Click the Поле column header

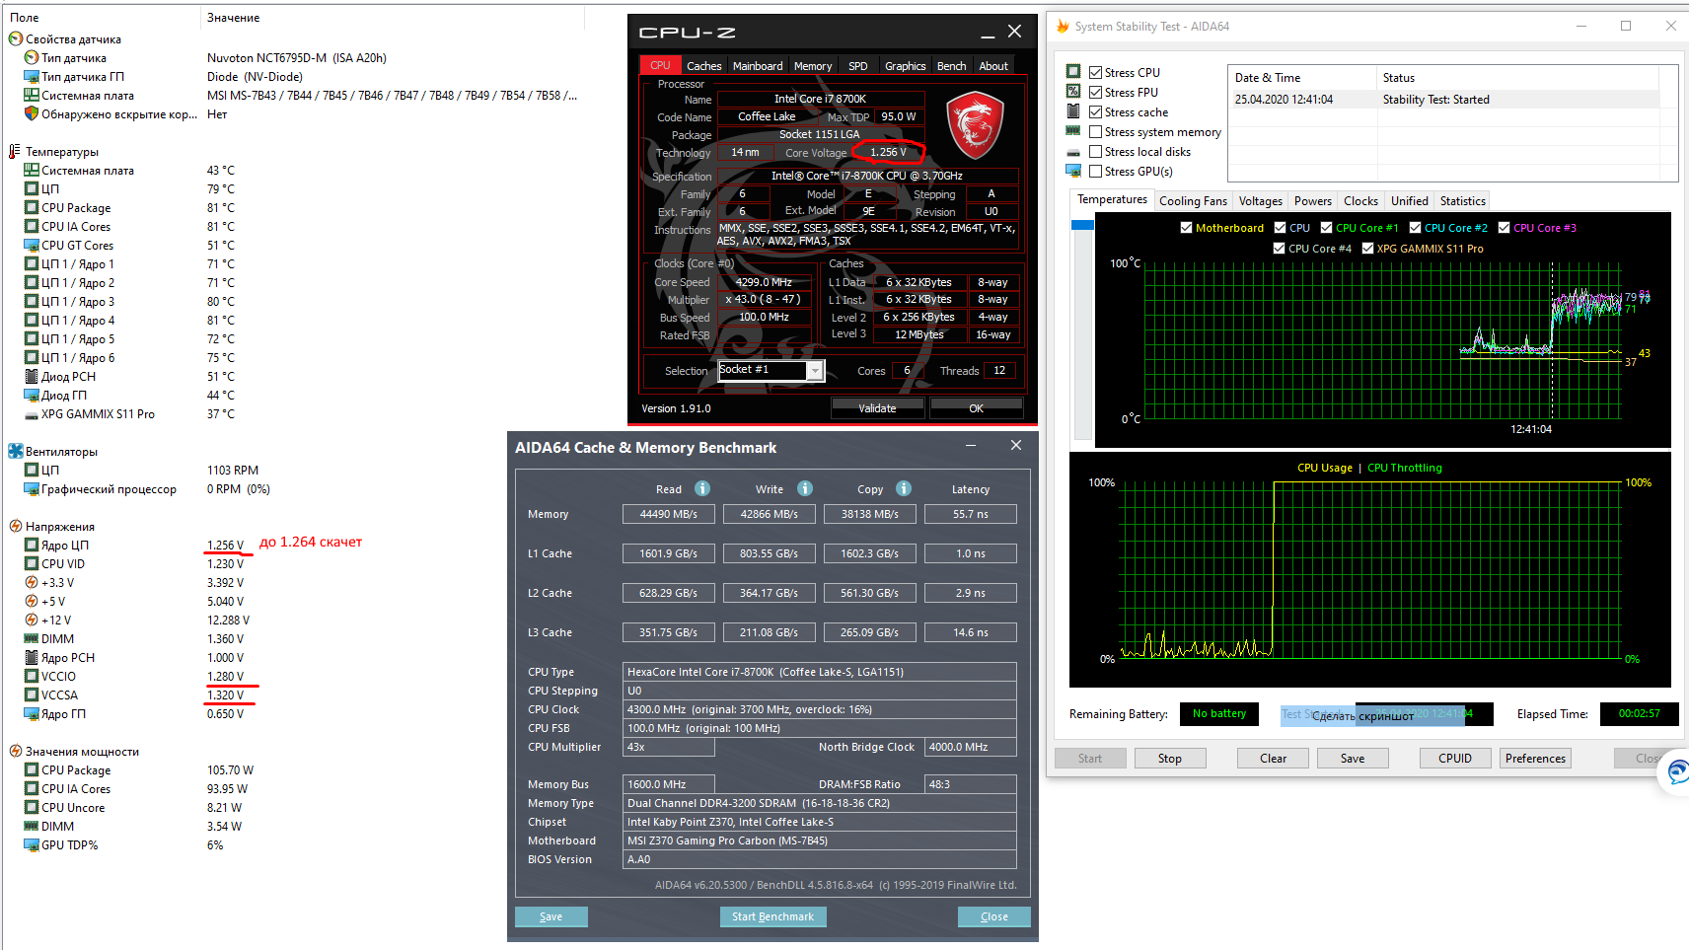click(102, 18)
